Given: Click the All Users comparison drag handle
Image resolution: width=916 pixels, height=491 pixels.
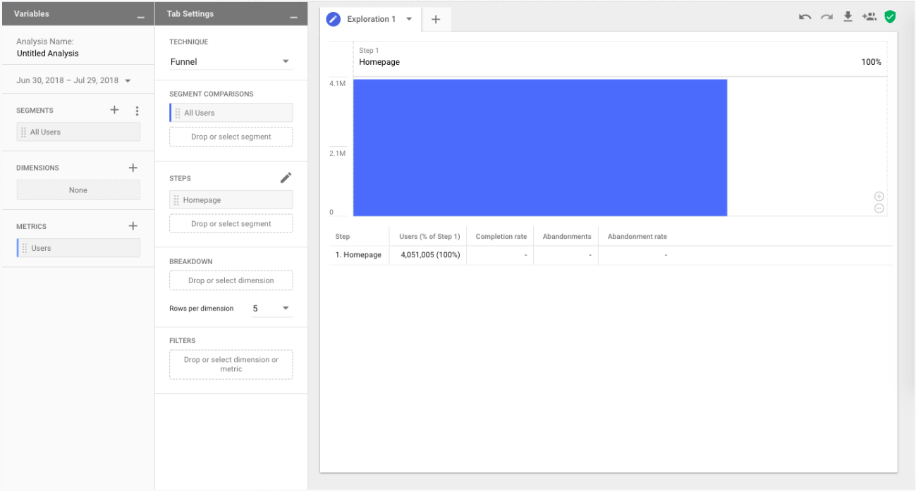Looking at the screenshot, I should pyautogui.click(x=178, y=113).
